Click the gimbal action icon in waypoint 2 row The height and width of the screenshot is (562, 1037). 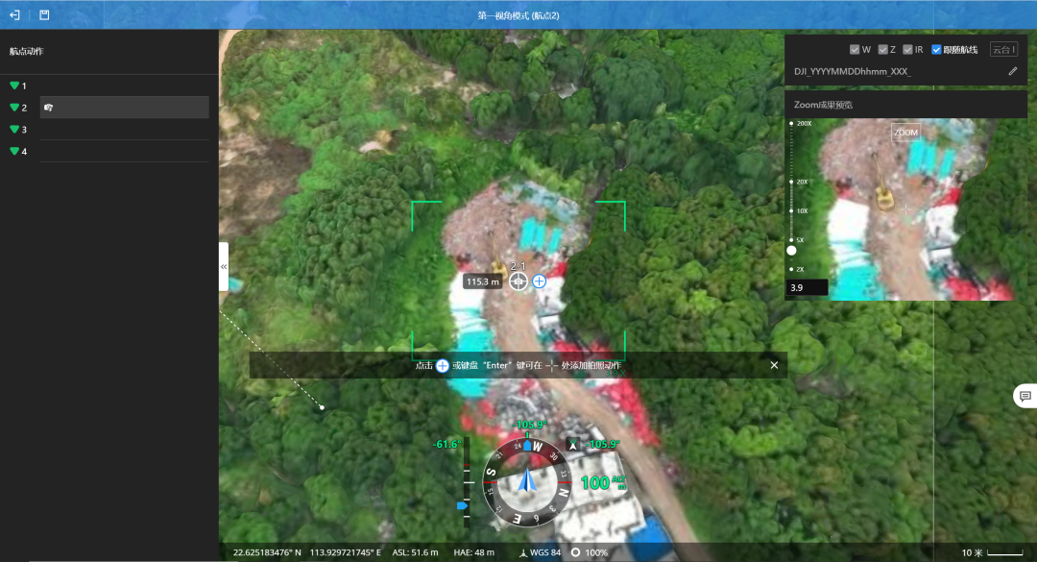[x=48, y=108]
